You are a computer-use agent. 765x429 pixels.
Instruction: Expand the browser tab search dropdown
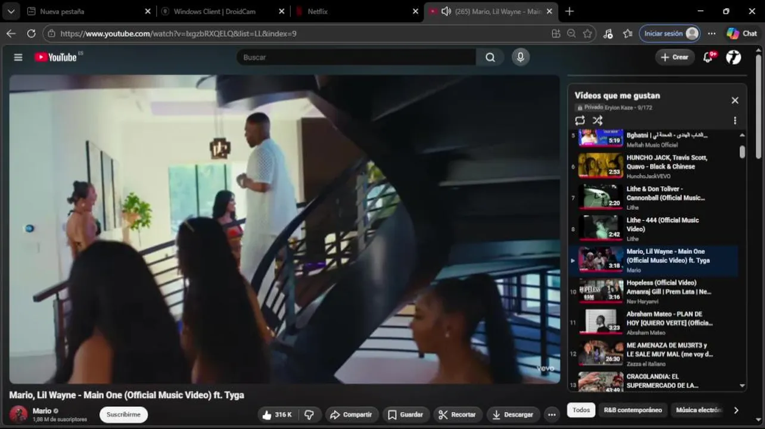[x=11, y=11]
